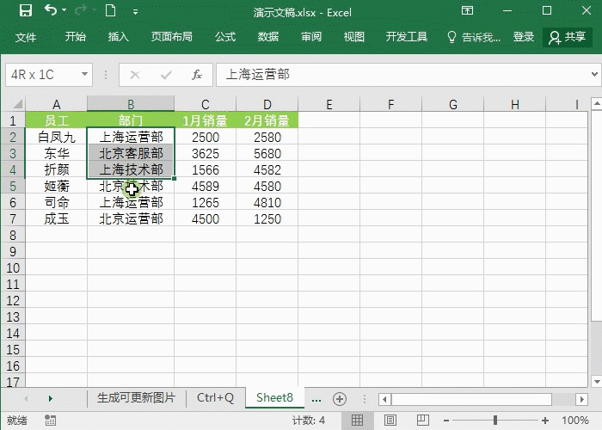Select column C header
The image size is (602, 430).
coord(205,104)
